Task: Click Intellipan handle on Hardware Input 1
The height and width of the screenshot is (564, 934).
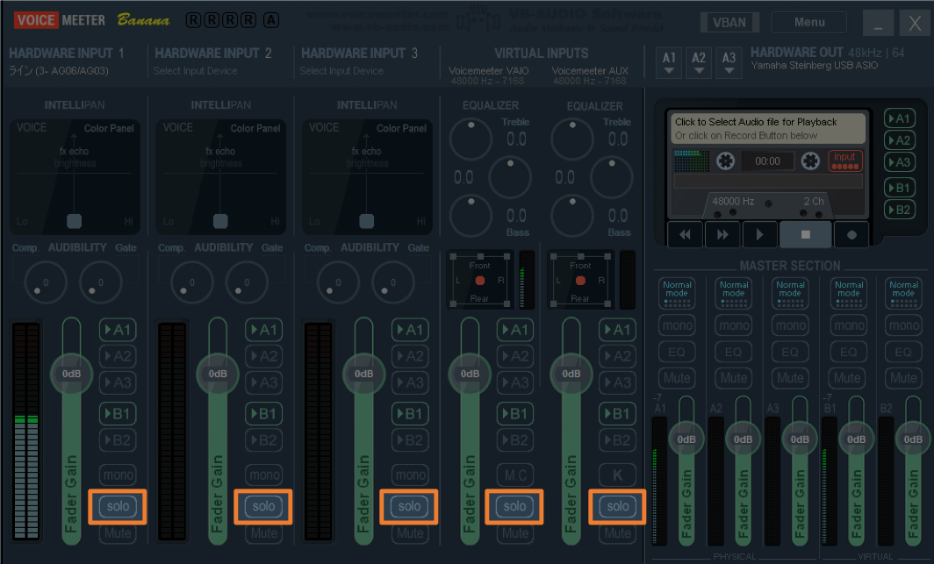Action: click(74, 221)
